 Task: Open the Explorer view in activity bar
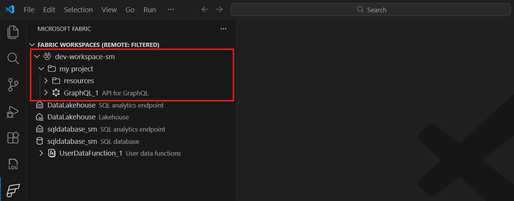[13, 32]
